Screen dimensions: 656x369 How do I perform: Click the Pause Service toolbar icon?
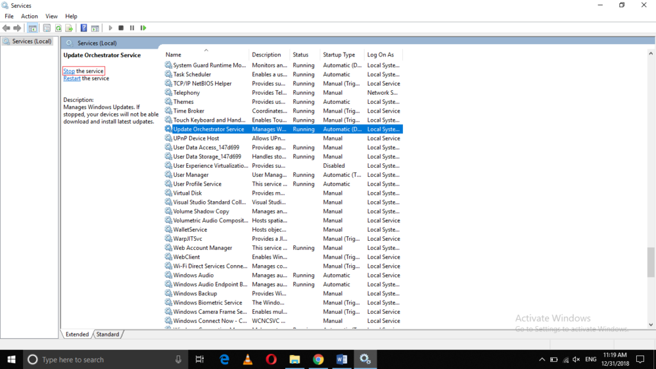coord(132,28)
